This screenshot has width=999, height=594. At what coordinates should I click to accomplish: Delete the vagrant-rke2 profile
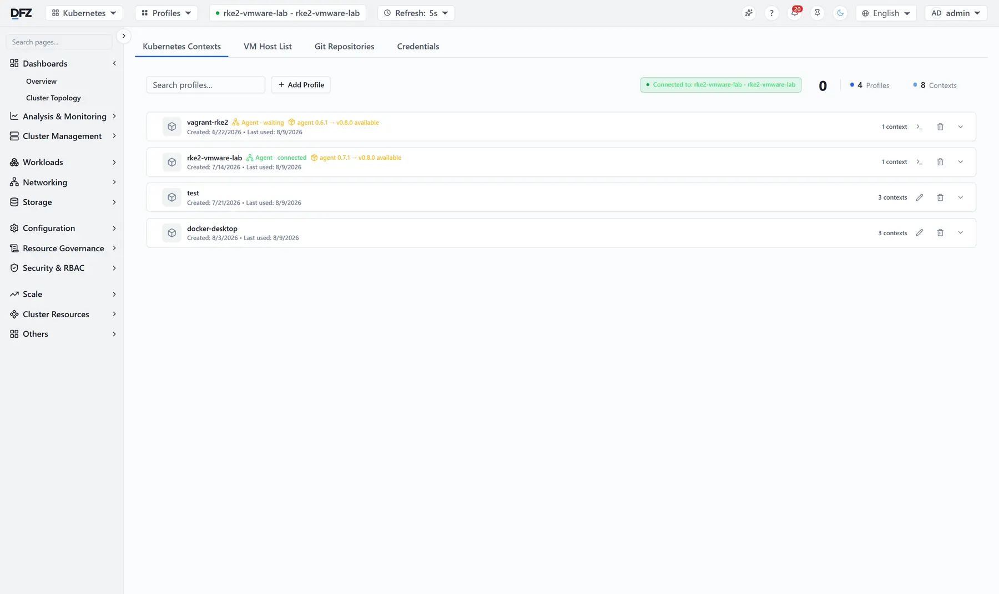(940, 126)
